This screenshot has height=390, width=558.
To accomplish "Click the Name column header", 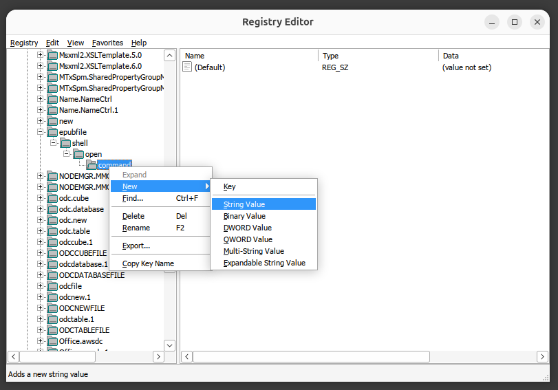I will pyautogui.click(x=249, y=56).
